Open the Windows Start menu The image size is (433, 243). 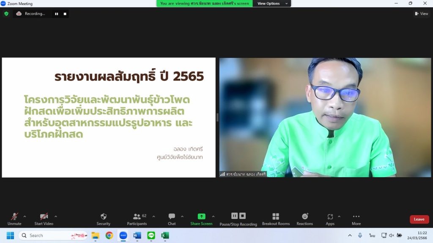click(x=10, y=235)
